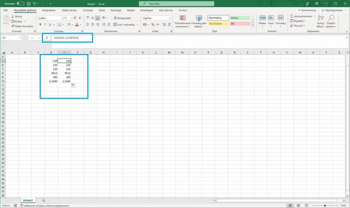The height and width of the screenshot is (208, 350).
Task: Click the Udostępnianie share button
Action: click(x=334, y=10)
